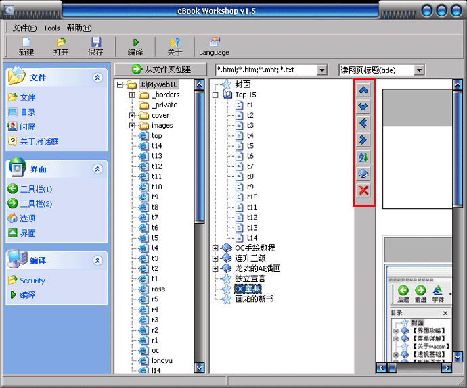467x388 pixels.
Task: Open the Tools menu
Action: pyautogui.click(x=51, y=28)
